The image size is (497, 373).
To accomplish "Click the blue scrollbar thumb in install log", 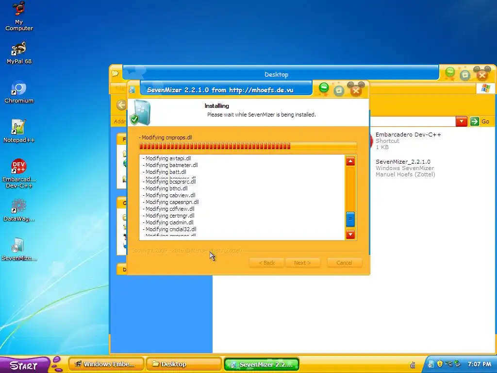I will pyautogui.click(x=350, y=219).
